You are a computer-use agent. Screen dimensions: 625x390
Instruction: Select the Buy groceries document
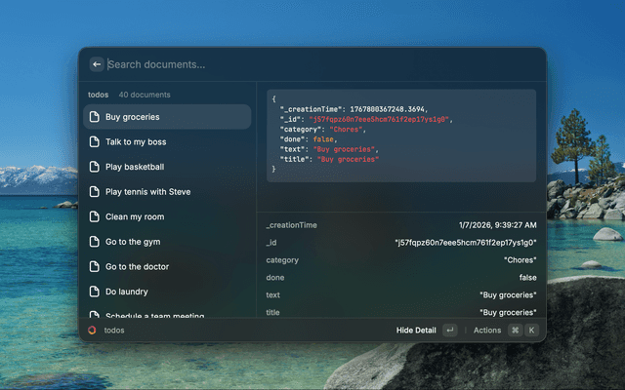[167, 117]
